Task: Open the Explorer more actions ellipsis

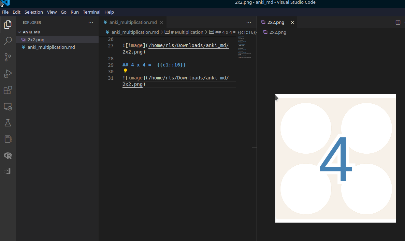Action: click(91, 22)
